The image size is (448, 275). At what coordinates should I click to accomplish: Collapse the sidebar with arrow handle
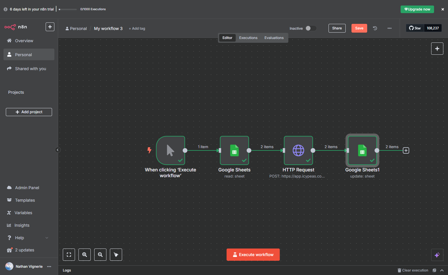click(x=58, y=150)
